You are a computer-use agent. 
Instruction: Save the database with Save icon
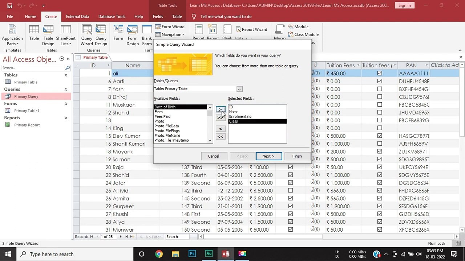(x=10, y=5)
